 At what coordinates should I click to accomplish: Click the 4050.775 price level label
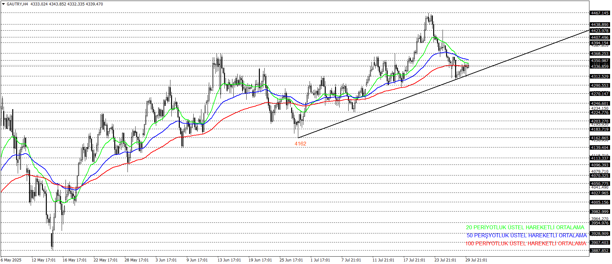click(x=600, y=184)
